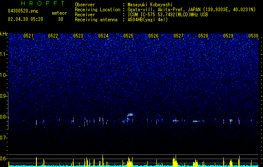Click the 0524 time marker

pyautogui.click(x=103, y=36)
